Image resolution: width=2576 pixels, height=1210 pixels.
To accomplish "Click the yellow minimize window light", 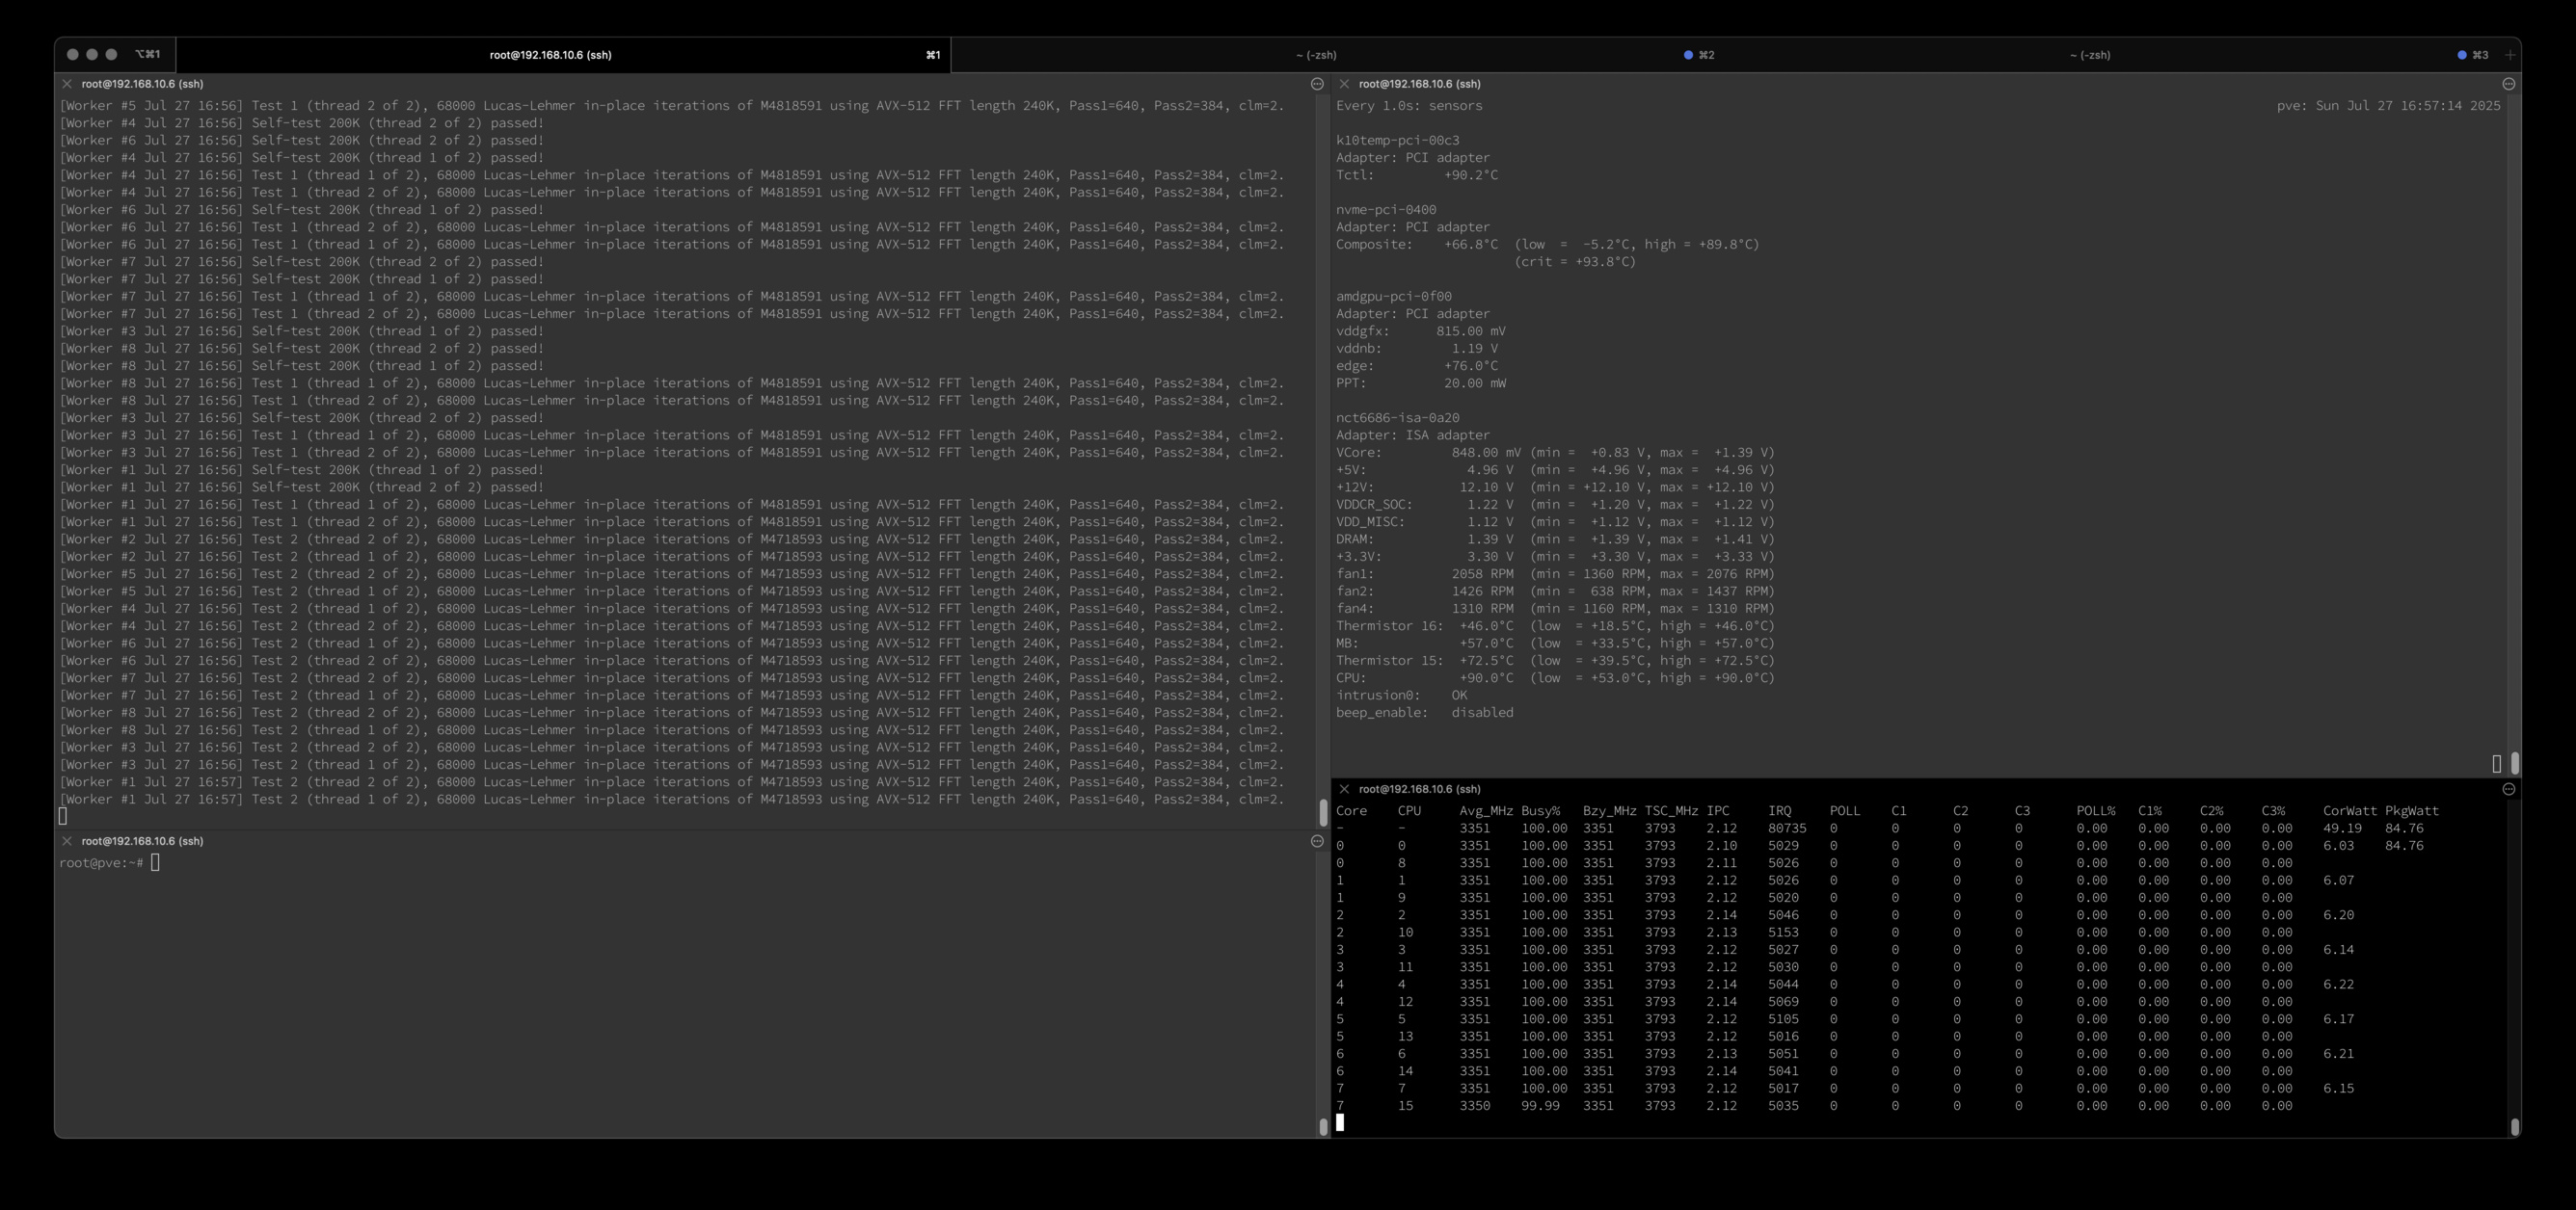I will click(92, 55).
